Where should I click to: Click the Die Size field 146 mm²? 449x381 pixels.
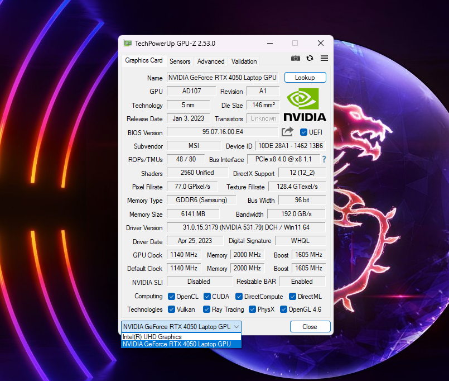[263, 105]
